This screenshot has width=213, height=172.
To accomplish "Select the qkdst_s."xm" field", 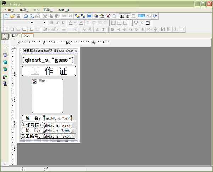I will click(x=58, y=118).
